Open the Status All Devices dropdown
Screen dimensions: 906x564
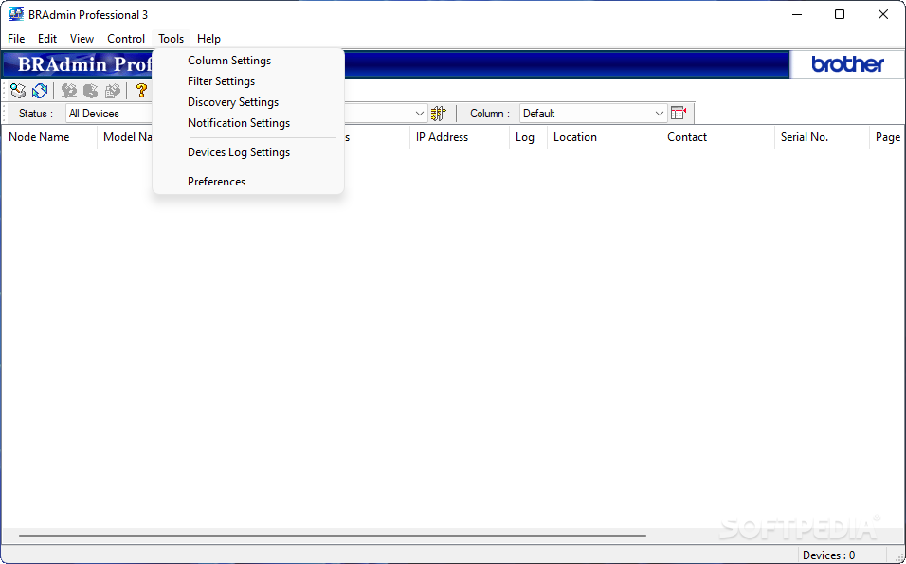click(109, 114)
